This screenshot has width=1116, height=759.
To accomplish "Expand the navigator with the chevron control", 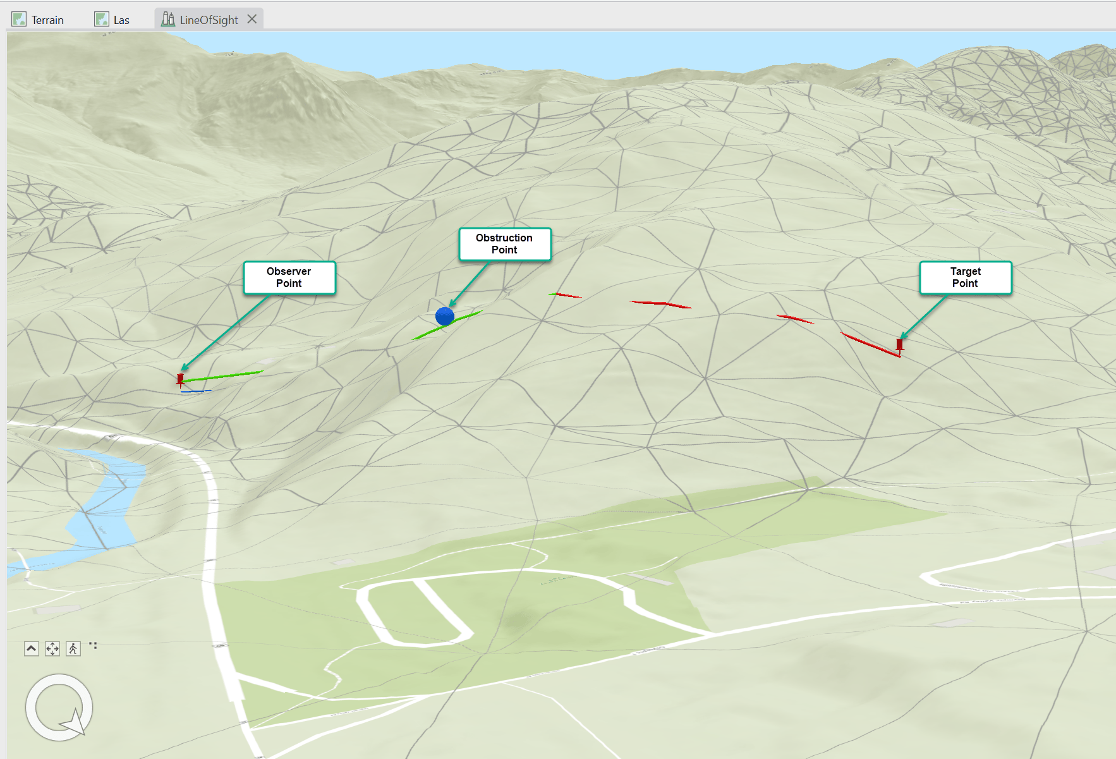I will click(x=31, y=648).
